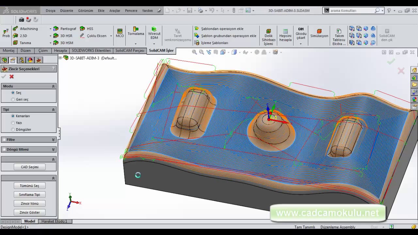
Task: Select the HSS operation
Action: 87,29
